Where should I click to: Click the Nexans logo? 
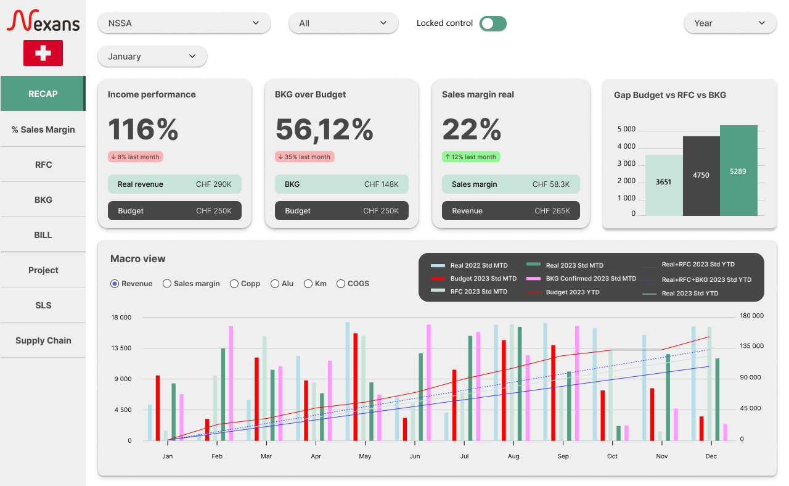[43, 22]
